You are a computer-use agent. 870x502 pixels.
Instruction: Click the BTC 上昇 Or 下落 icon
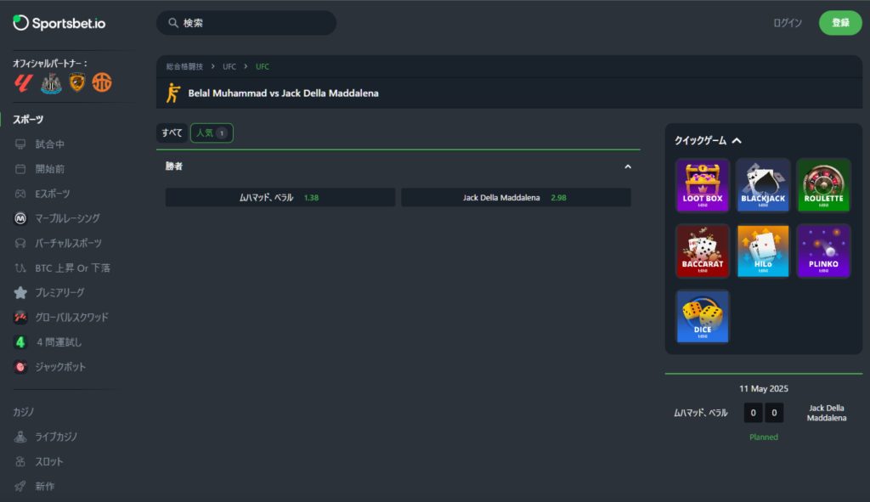coord(20,268)
